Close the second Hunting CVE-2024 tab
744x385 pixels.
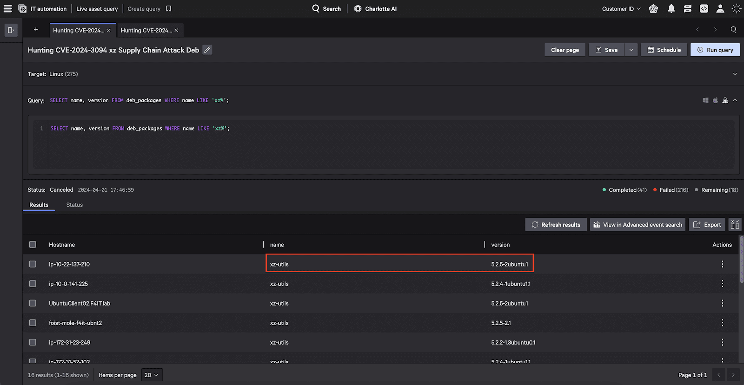click(x=176, y=30)
